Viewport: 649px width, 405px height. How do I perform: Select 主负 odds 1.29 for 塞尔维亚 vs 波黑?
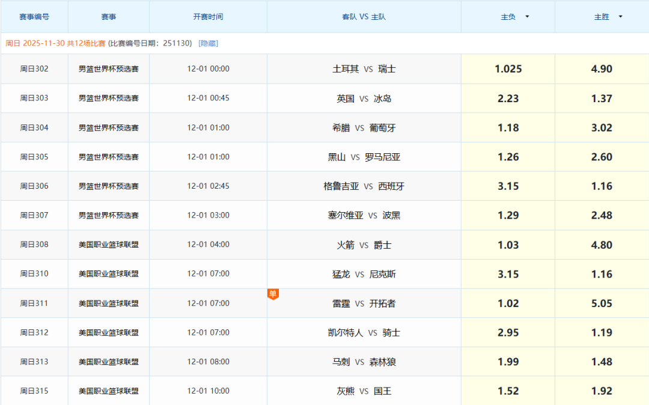coord(508,215)
